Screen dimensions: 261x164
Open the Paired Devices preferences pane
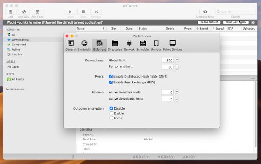click(x=172, y=45)
